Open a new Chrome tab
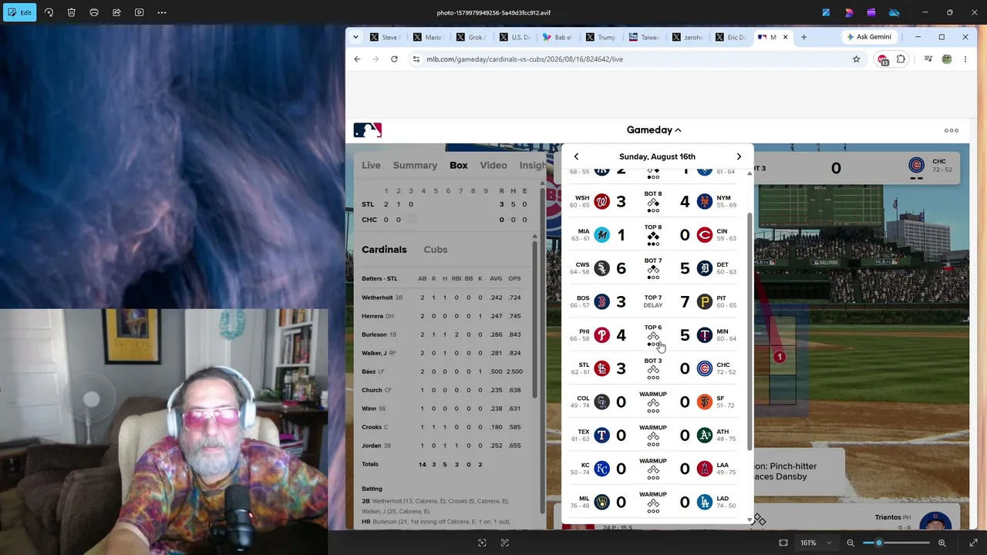The height and width of the screenshot is (555, 987). pos(803,37)
